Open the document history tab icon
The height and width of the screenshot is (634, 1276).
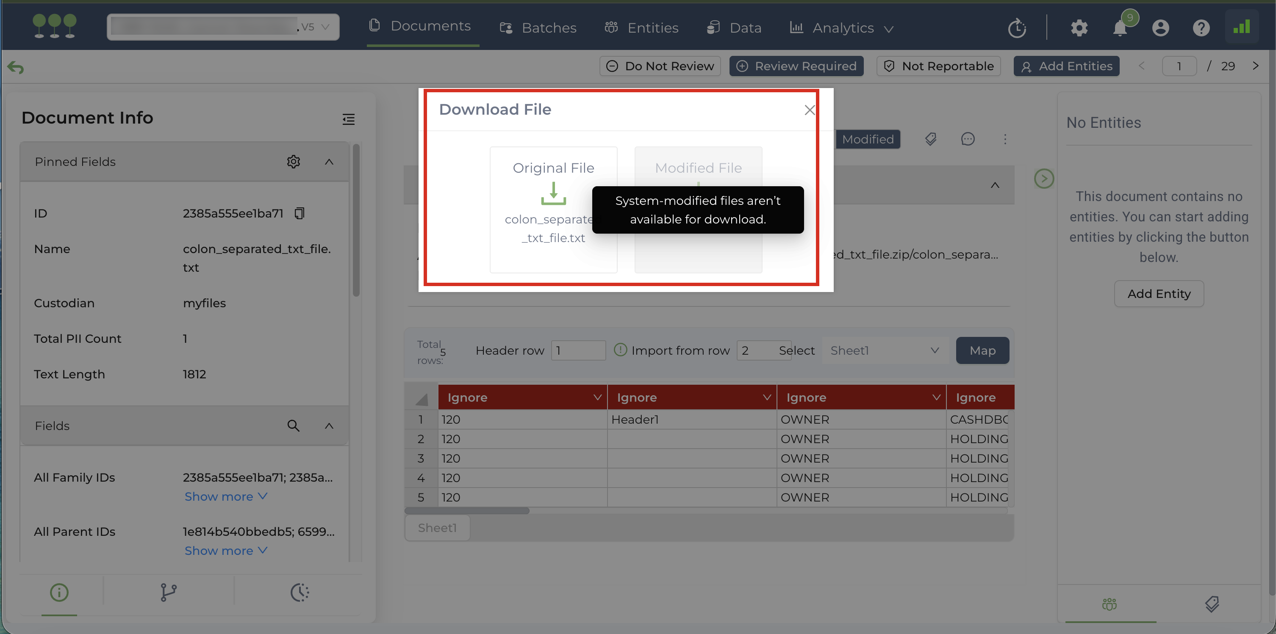299,593
